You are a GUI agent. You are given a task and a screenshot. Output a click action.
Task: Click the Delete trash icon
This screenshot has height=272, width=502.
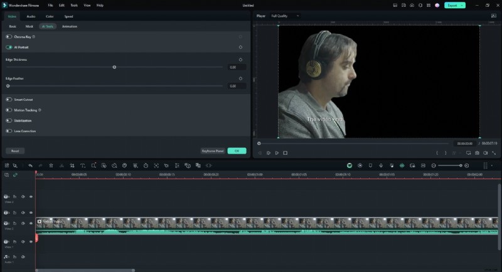coord(51,165)
